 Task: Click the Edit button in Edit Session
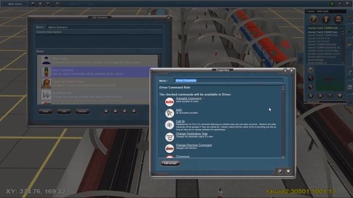click(x=64, y=111)
